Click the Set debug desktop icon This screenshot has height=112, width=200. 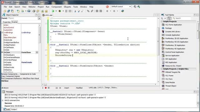click(x=139, y=7)
